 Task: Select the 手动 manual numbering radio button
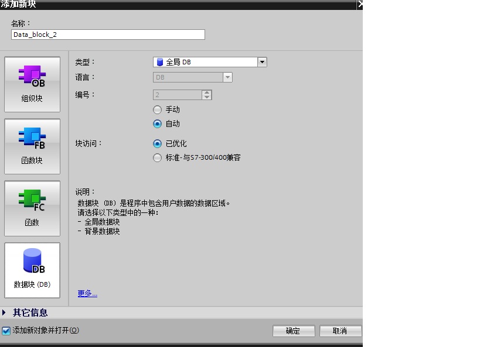coord(157,110)
